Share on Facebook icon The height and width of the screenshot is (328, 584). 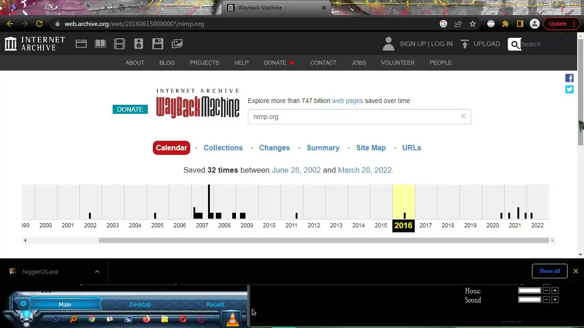pyautogui.click(x=569, y=78)
